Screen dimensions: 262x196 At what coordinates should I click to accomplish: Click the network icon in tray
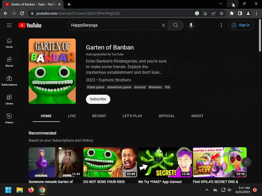tap(223, 190)
